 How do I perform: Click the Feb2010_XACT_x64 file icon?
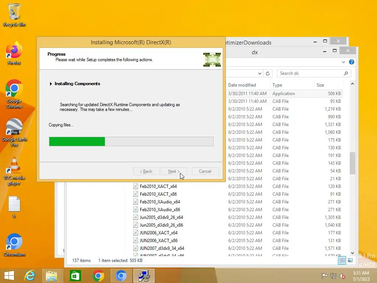pos(135,186)
